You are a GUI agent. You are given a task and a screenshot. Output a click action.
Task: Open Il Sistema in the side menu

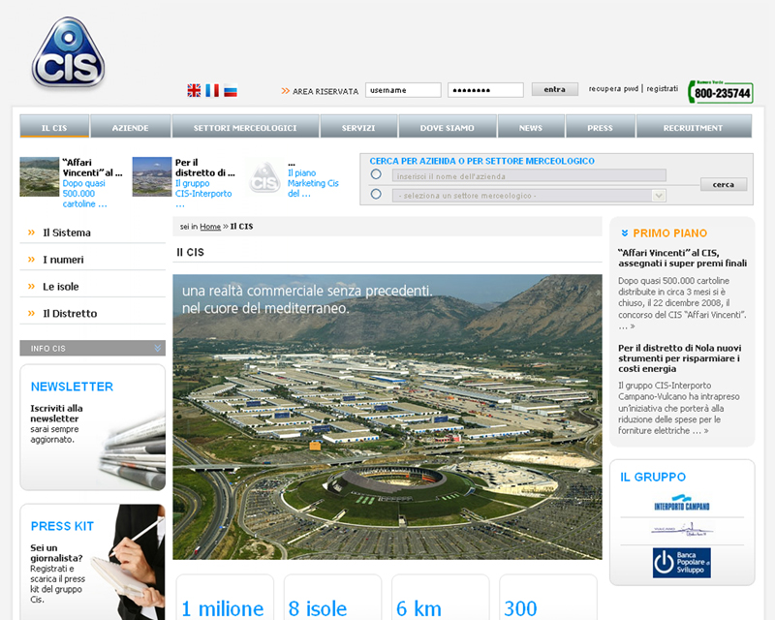(67, 232)
